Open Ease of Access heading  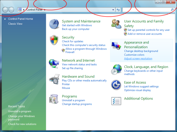(135, 82)
